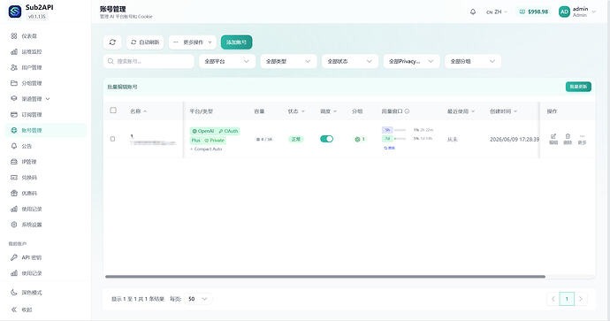Image resolution: width=610 pixels, height=321 pixels.
Task: Click the balance $998.98 badge
Action: tap(534, 11)
